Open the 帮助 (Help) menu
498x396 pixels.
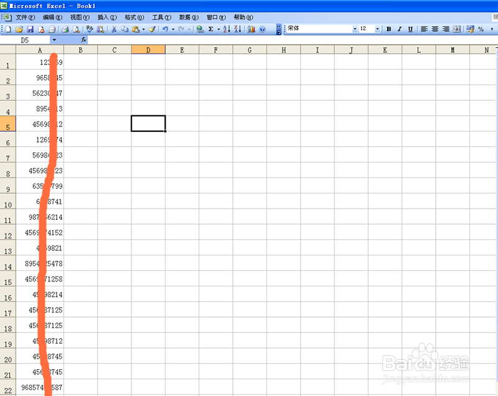click(x=243, y=17)
